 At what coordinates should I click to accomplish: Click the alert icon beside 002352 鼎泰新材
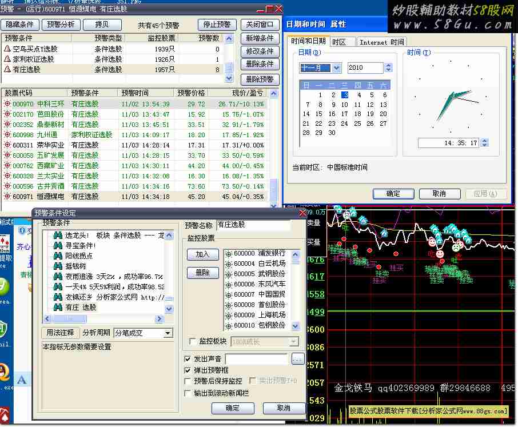coord(7,124)
